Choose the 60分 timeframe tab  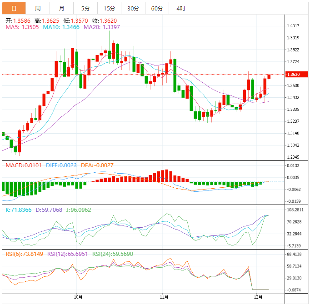pos(157,8)
